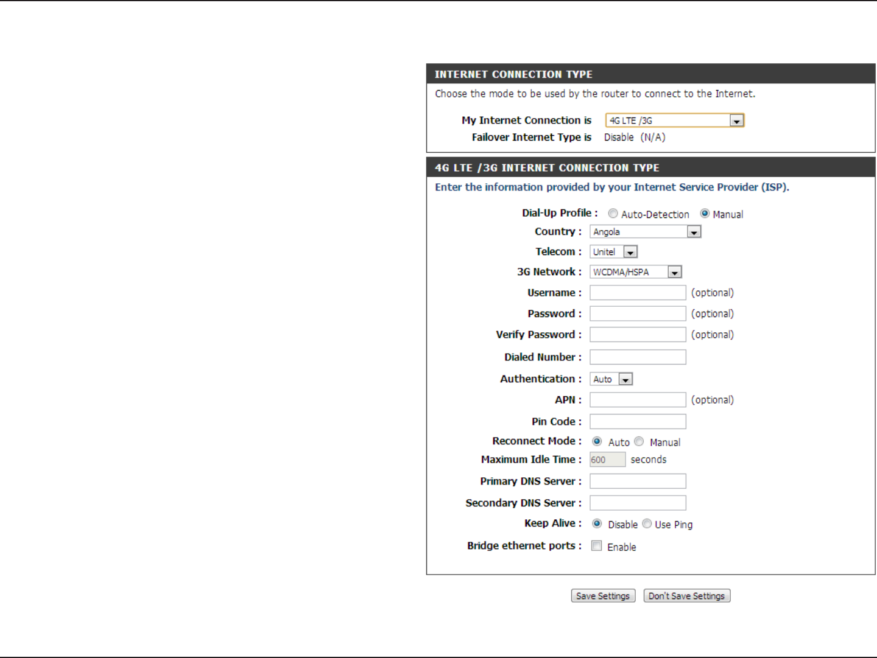Screen dimensions: 877x658
Task: Choose Disable for Keep Alive
Action: [597, 523]
